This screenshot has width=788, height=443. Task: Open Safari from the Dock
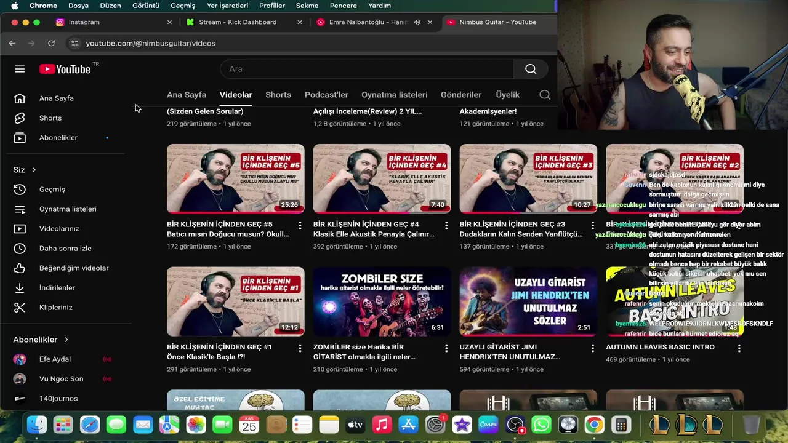point(90,425)
